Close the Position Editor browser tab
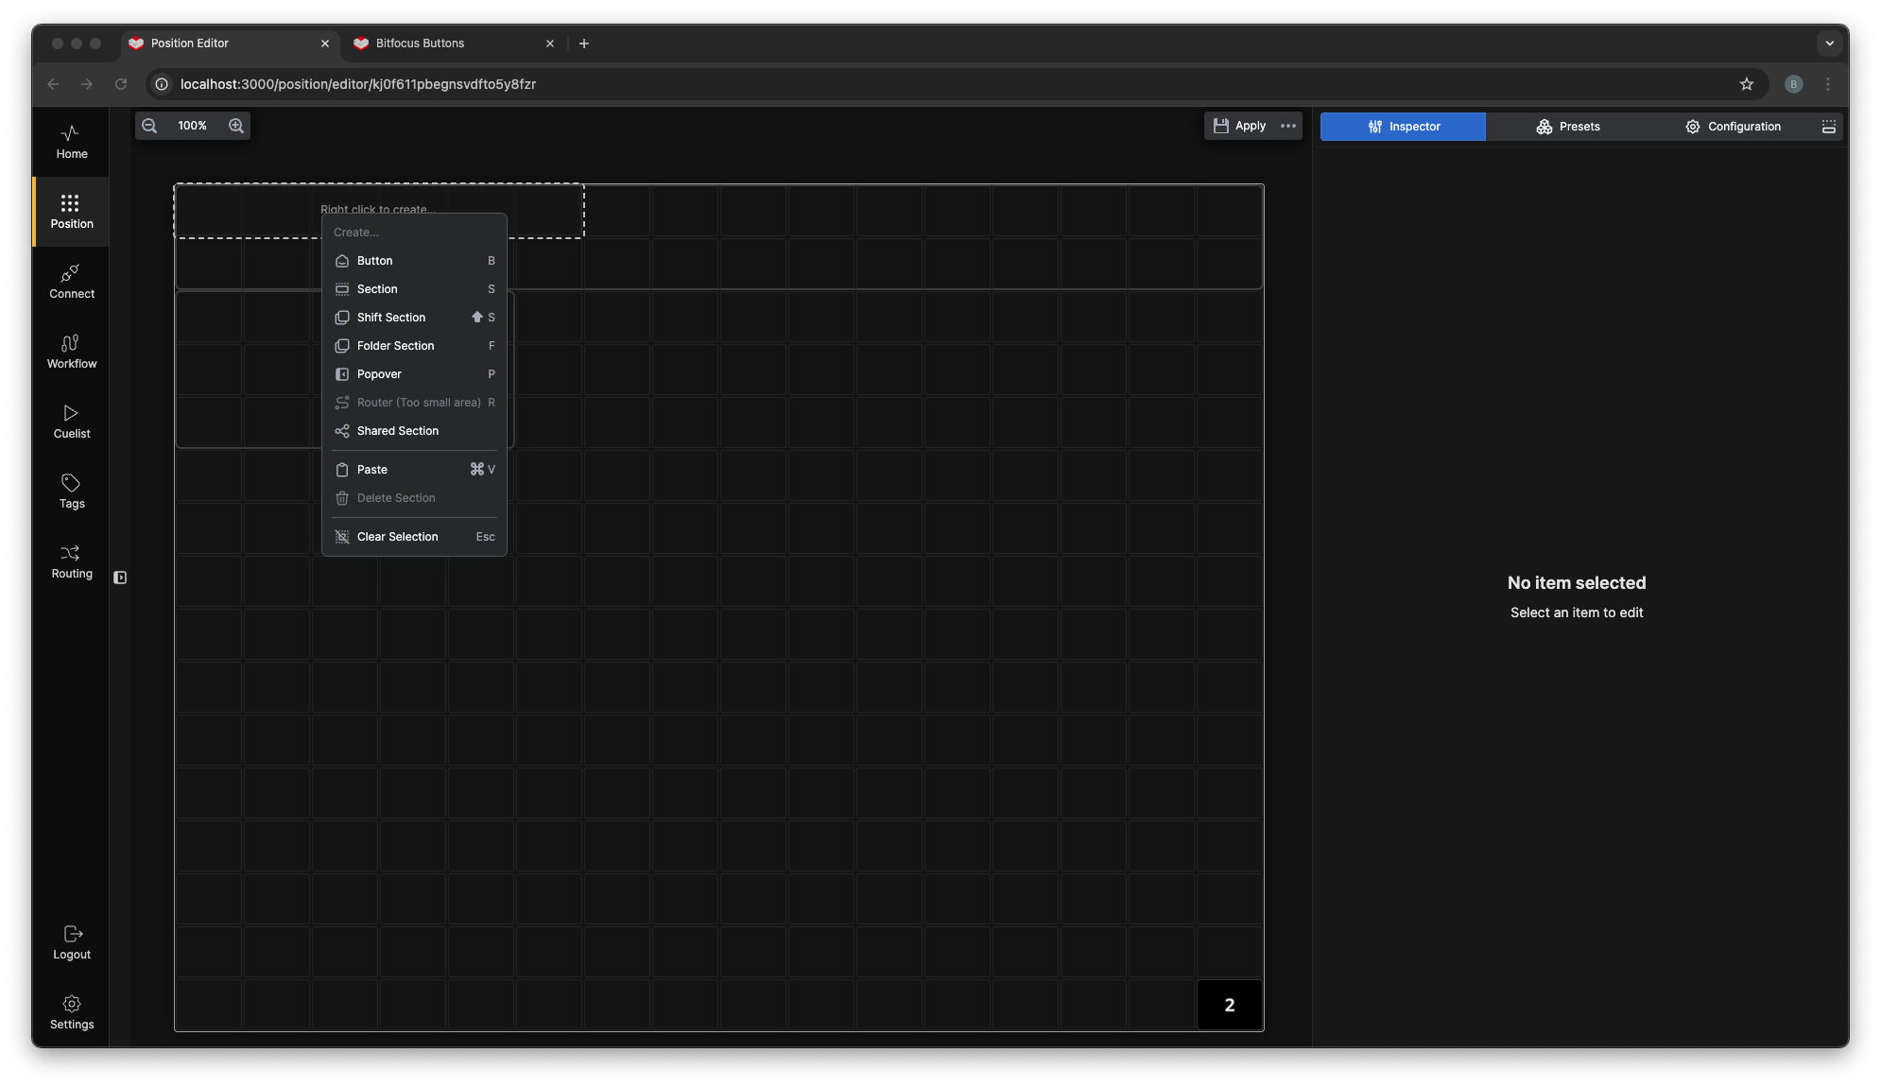The height and width of the screenshot is (1087, 1881). (325, 43)
